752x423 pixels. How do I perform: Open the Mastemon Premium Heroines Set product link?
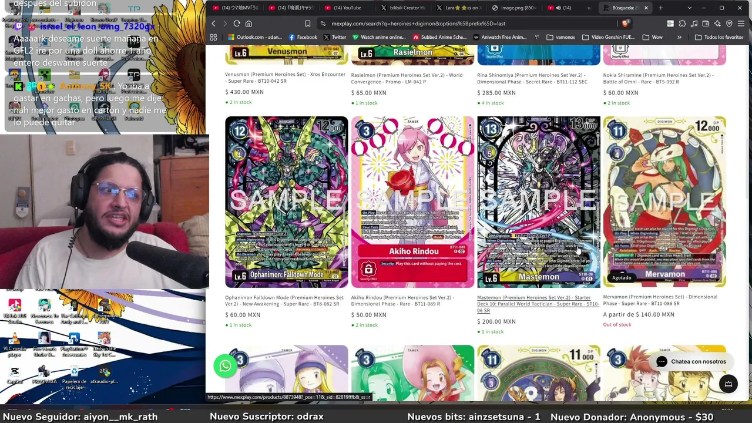click(538, 304)
